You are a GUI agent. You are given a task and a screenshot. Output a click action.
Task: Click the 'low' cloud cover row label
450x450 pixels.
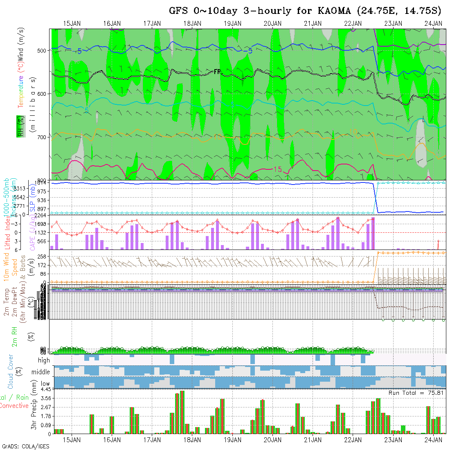(x=45, y=384)
